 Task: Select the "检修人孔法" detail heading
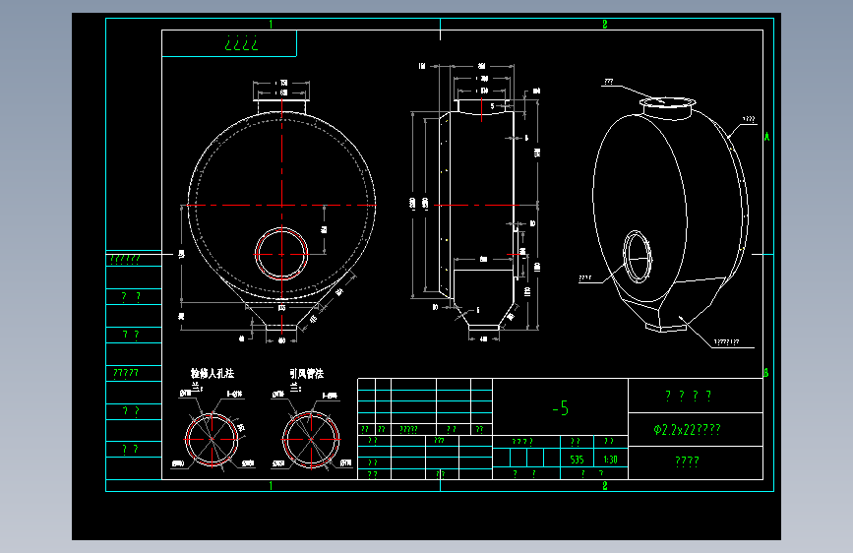tap(213, 373)
